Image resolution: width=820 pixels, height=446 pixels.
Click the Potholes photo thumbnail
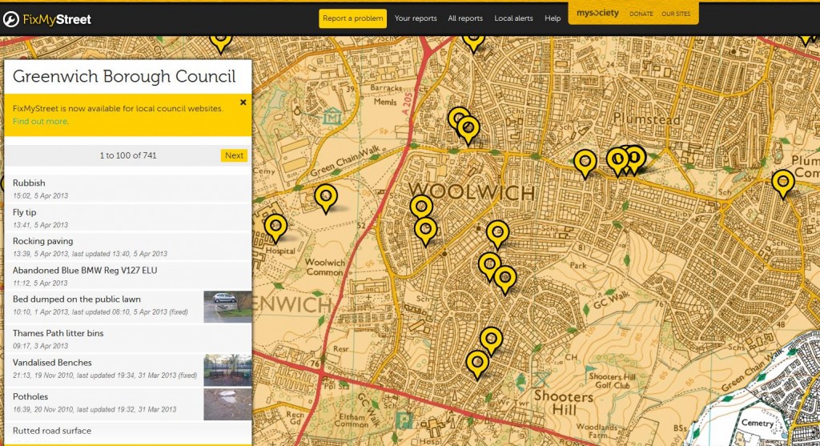point(227,404)
